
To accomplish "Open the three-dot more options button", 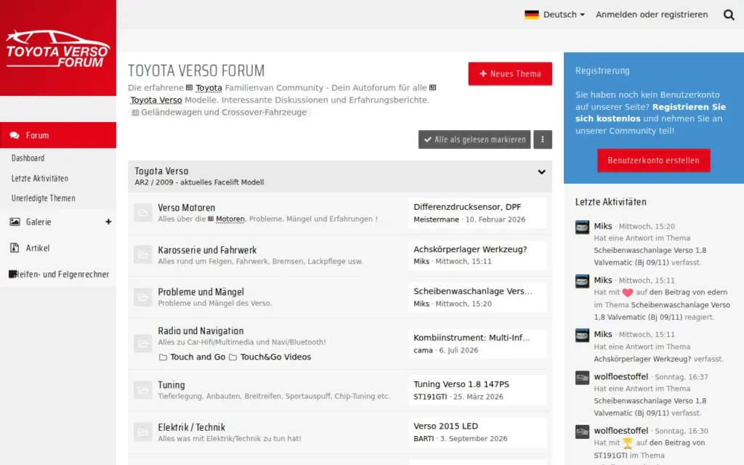I will (x=542, y=139).
